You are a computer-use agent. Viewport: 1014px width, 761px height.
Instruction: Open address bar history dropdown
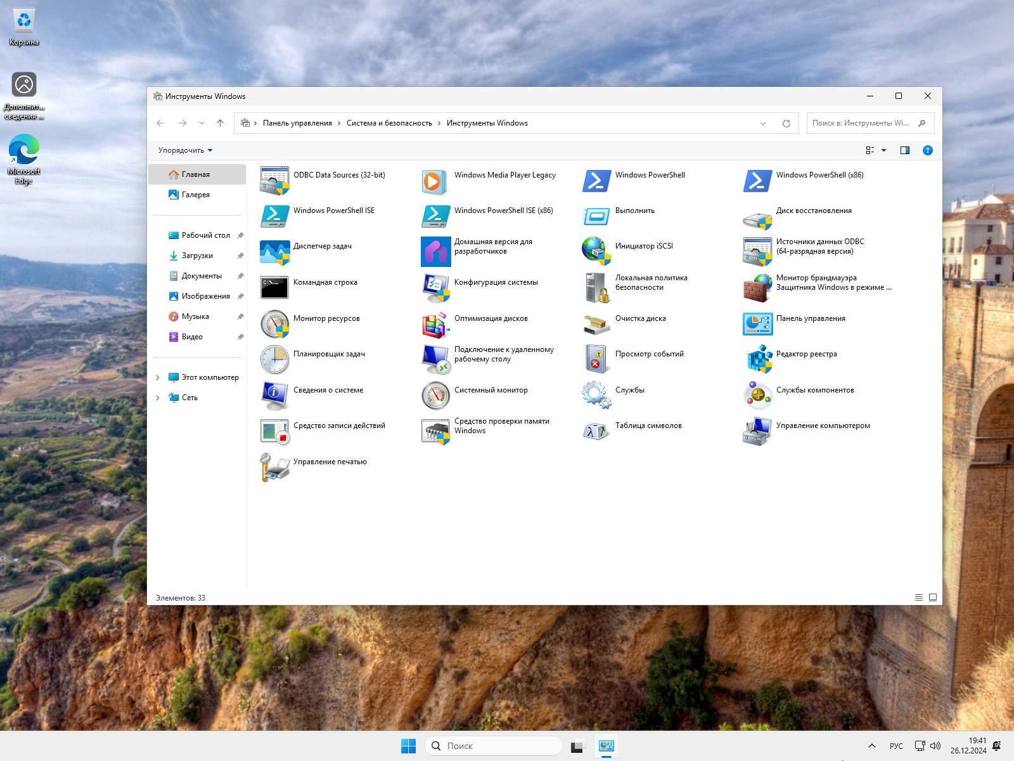point(763,124)
